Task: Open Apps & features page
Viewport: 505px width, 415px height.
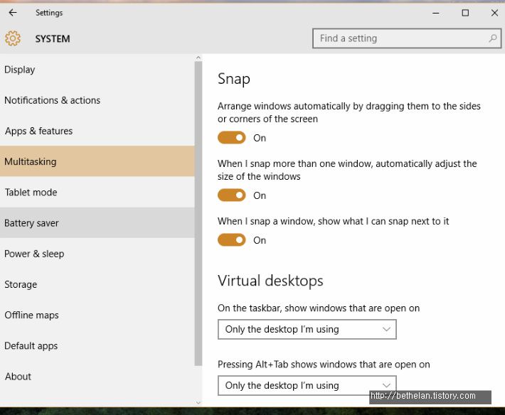Action: point(97,131)
